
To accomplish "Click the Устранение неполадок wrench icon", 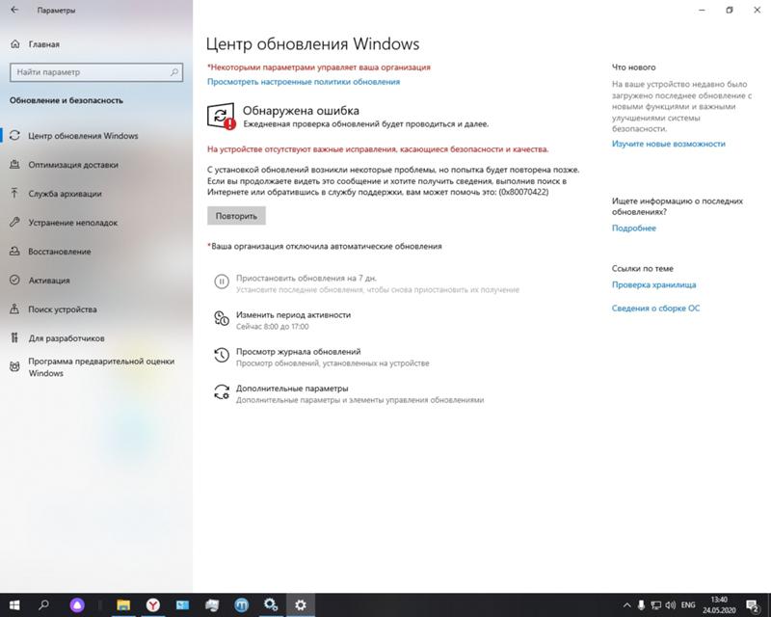I will click(14, 222).
